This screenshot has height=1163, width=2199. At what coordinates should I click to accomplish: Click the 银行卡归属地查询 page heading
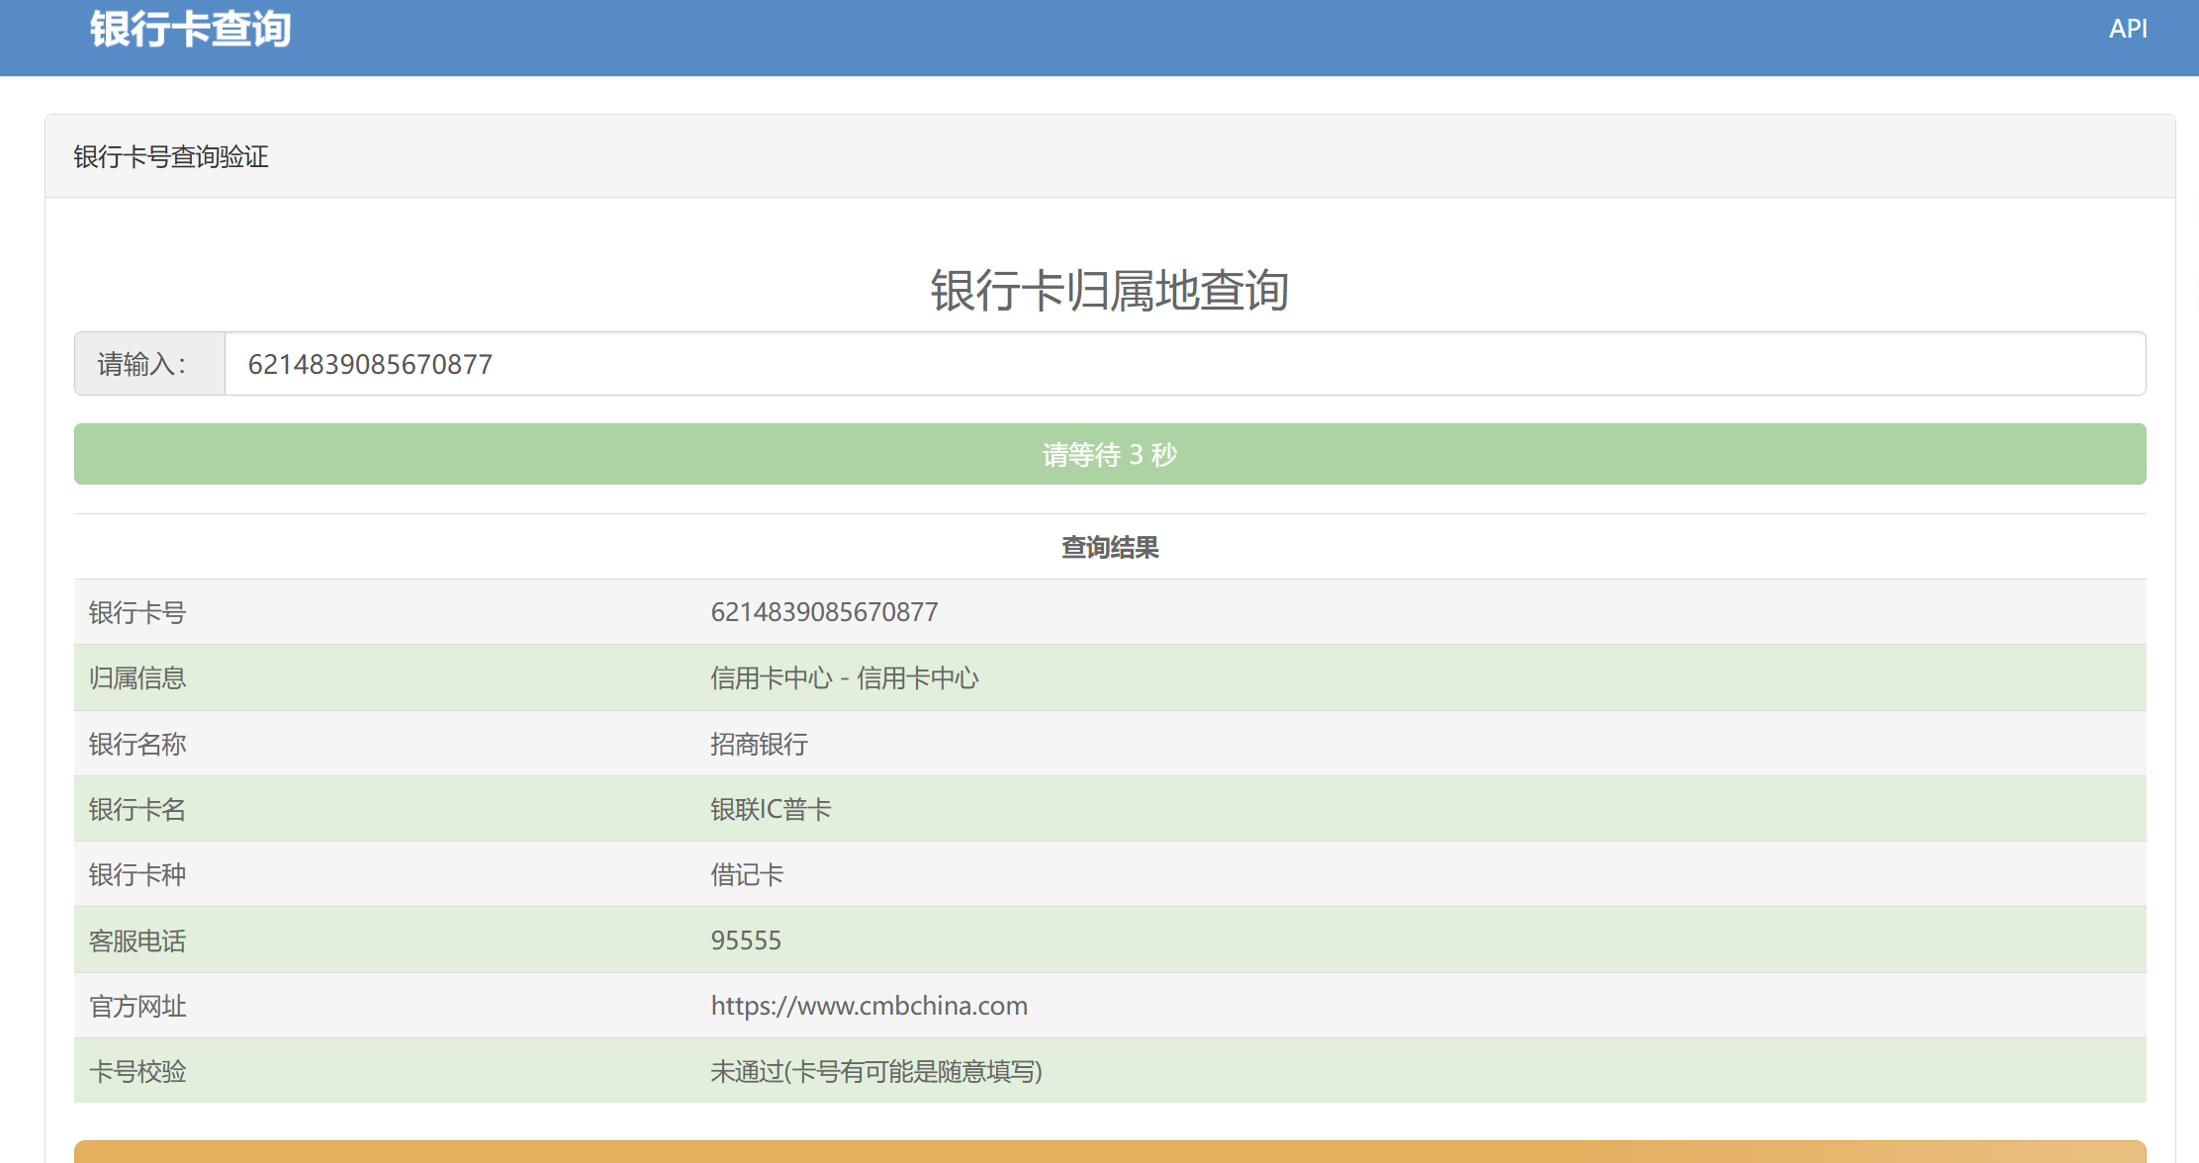click(x=1110, y=291)
